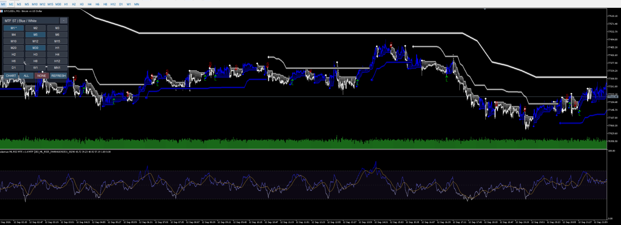The height and width of the screenshot is (225, 621).
Task: Choose M30 in the top timeframe toolbar
Action: tap(58, 4)
